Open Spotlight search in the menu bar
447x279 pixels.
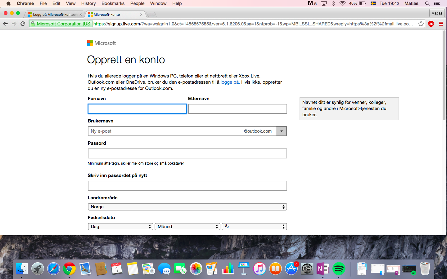(427, 3)
